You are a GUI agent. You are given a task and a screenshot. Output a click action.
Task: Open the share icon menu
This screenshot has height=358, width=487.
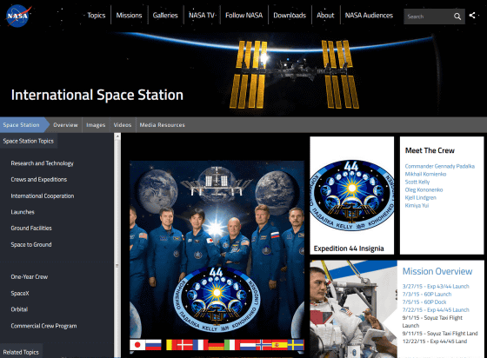[x=472, y=15]
